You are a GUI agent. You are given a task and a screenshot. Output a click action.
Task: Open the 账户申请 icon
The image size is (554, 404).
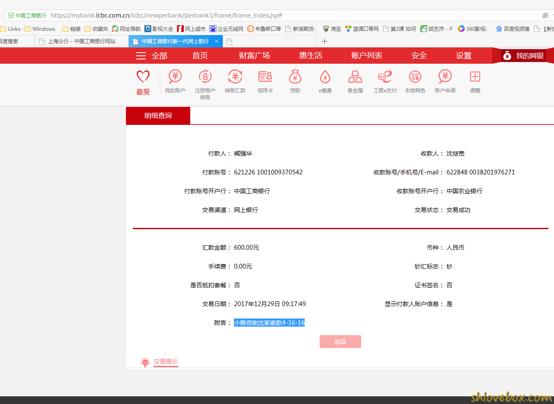coord(445,77)
